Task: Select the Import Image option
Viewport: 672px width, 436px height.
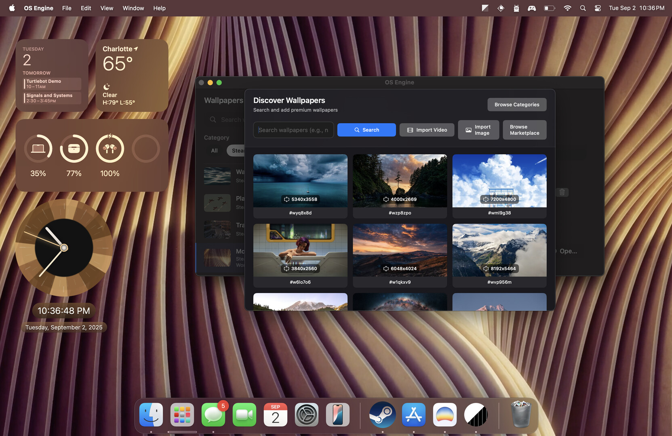Action: [x=478, y=130]
